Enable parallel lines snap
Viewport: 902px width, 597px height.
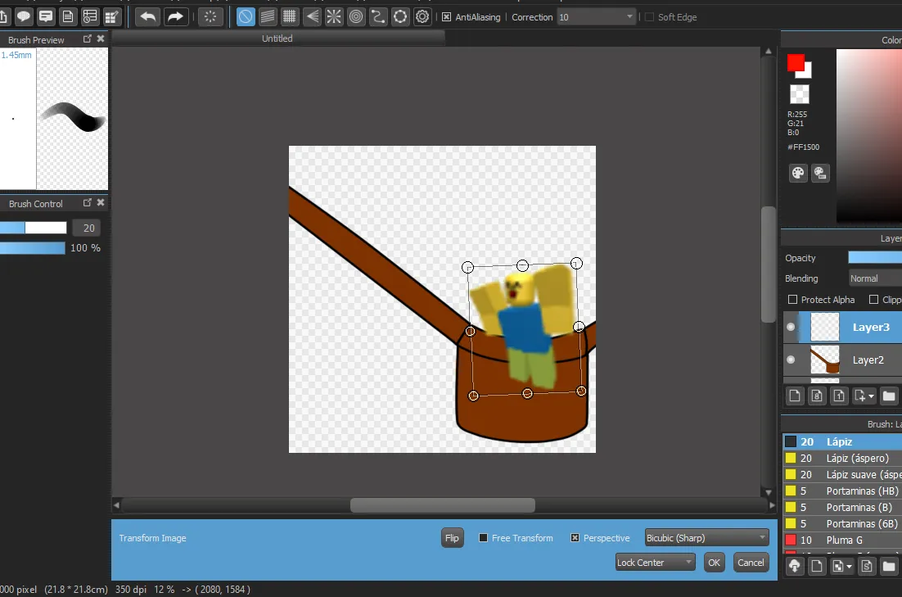(268, 16)
